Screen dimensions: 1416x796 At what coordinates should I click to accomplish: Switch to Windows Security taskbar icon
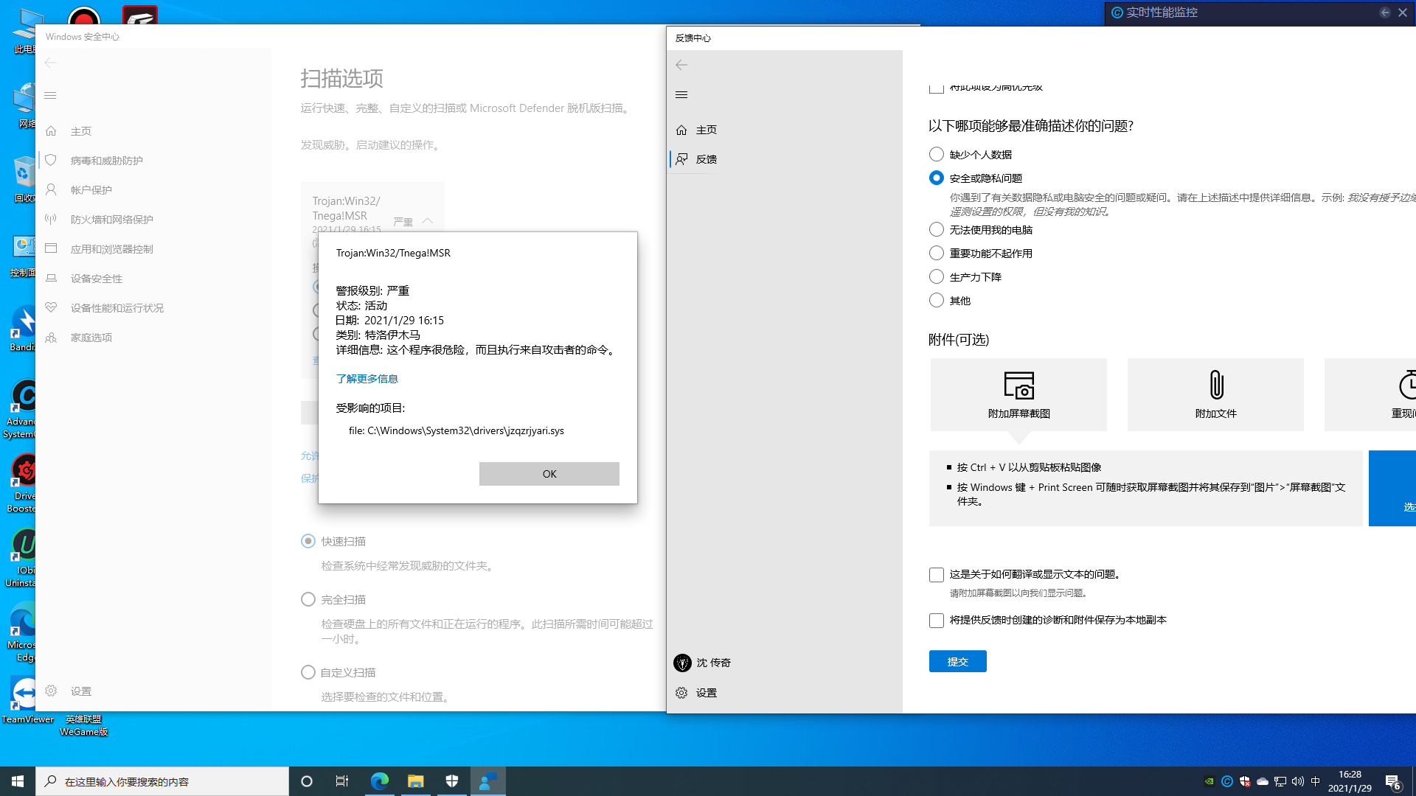coord(452,781)
